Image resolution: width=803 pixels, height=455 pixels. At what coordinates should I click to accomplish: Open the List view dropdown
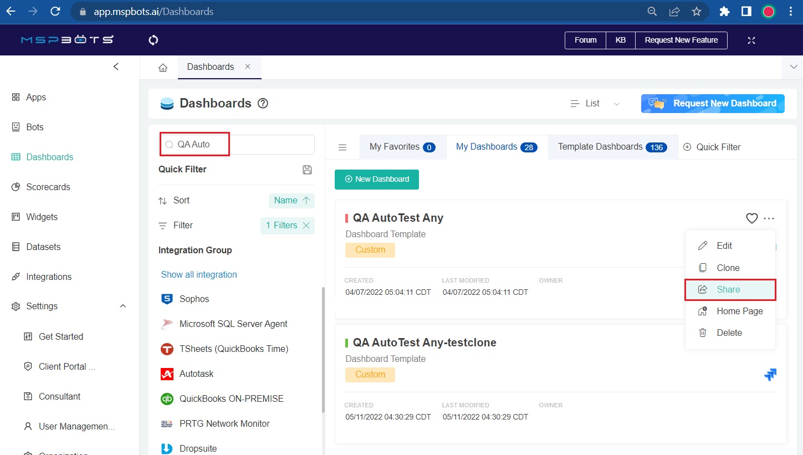point(617,104)
